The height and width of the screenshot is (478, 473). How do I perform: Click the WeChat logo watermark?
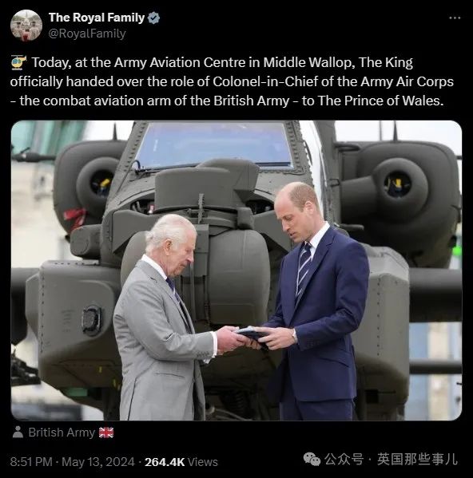tap(312, 459)
